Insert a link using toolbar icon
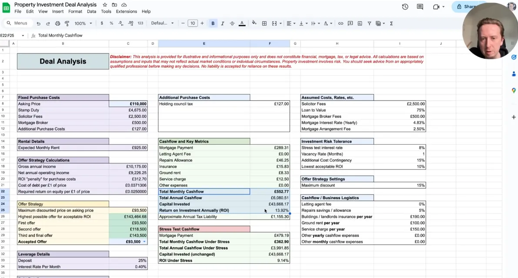 (341, 23)
